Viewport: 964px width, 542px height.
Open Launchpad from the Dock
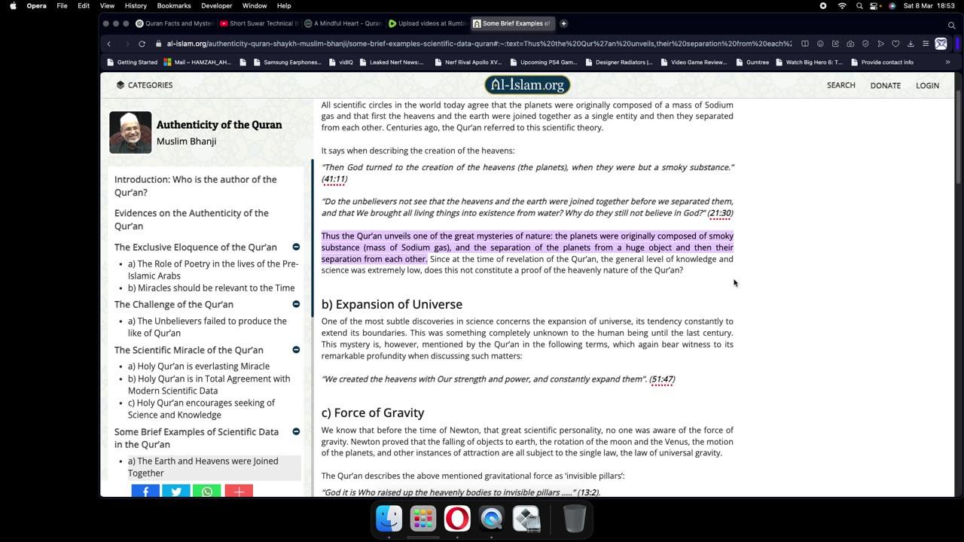423,519
